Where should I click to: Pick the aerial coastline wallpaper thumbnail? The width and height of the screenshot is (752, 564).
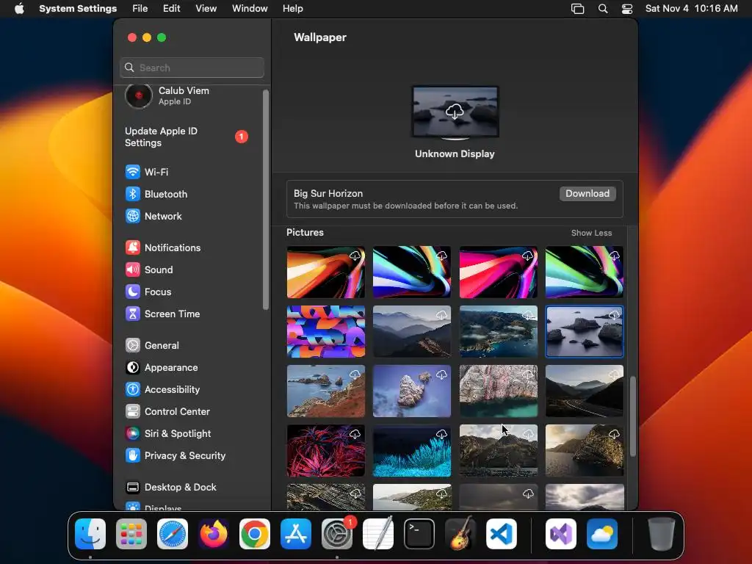coord(499,331)
